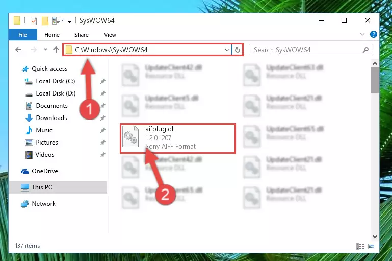
Task: Expand the ribbon with the chevron
Action: click(362, 34)
